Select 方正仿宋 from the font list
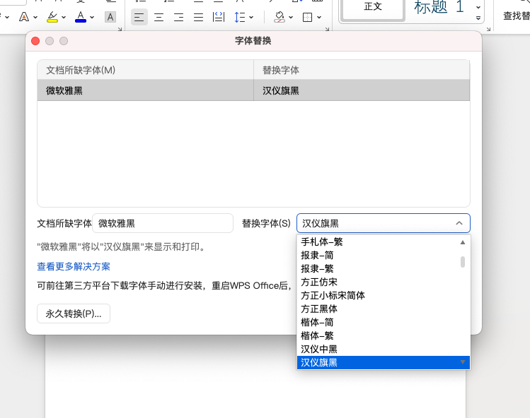530x418 pixels. click(318, 282)
